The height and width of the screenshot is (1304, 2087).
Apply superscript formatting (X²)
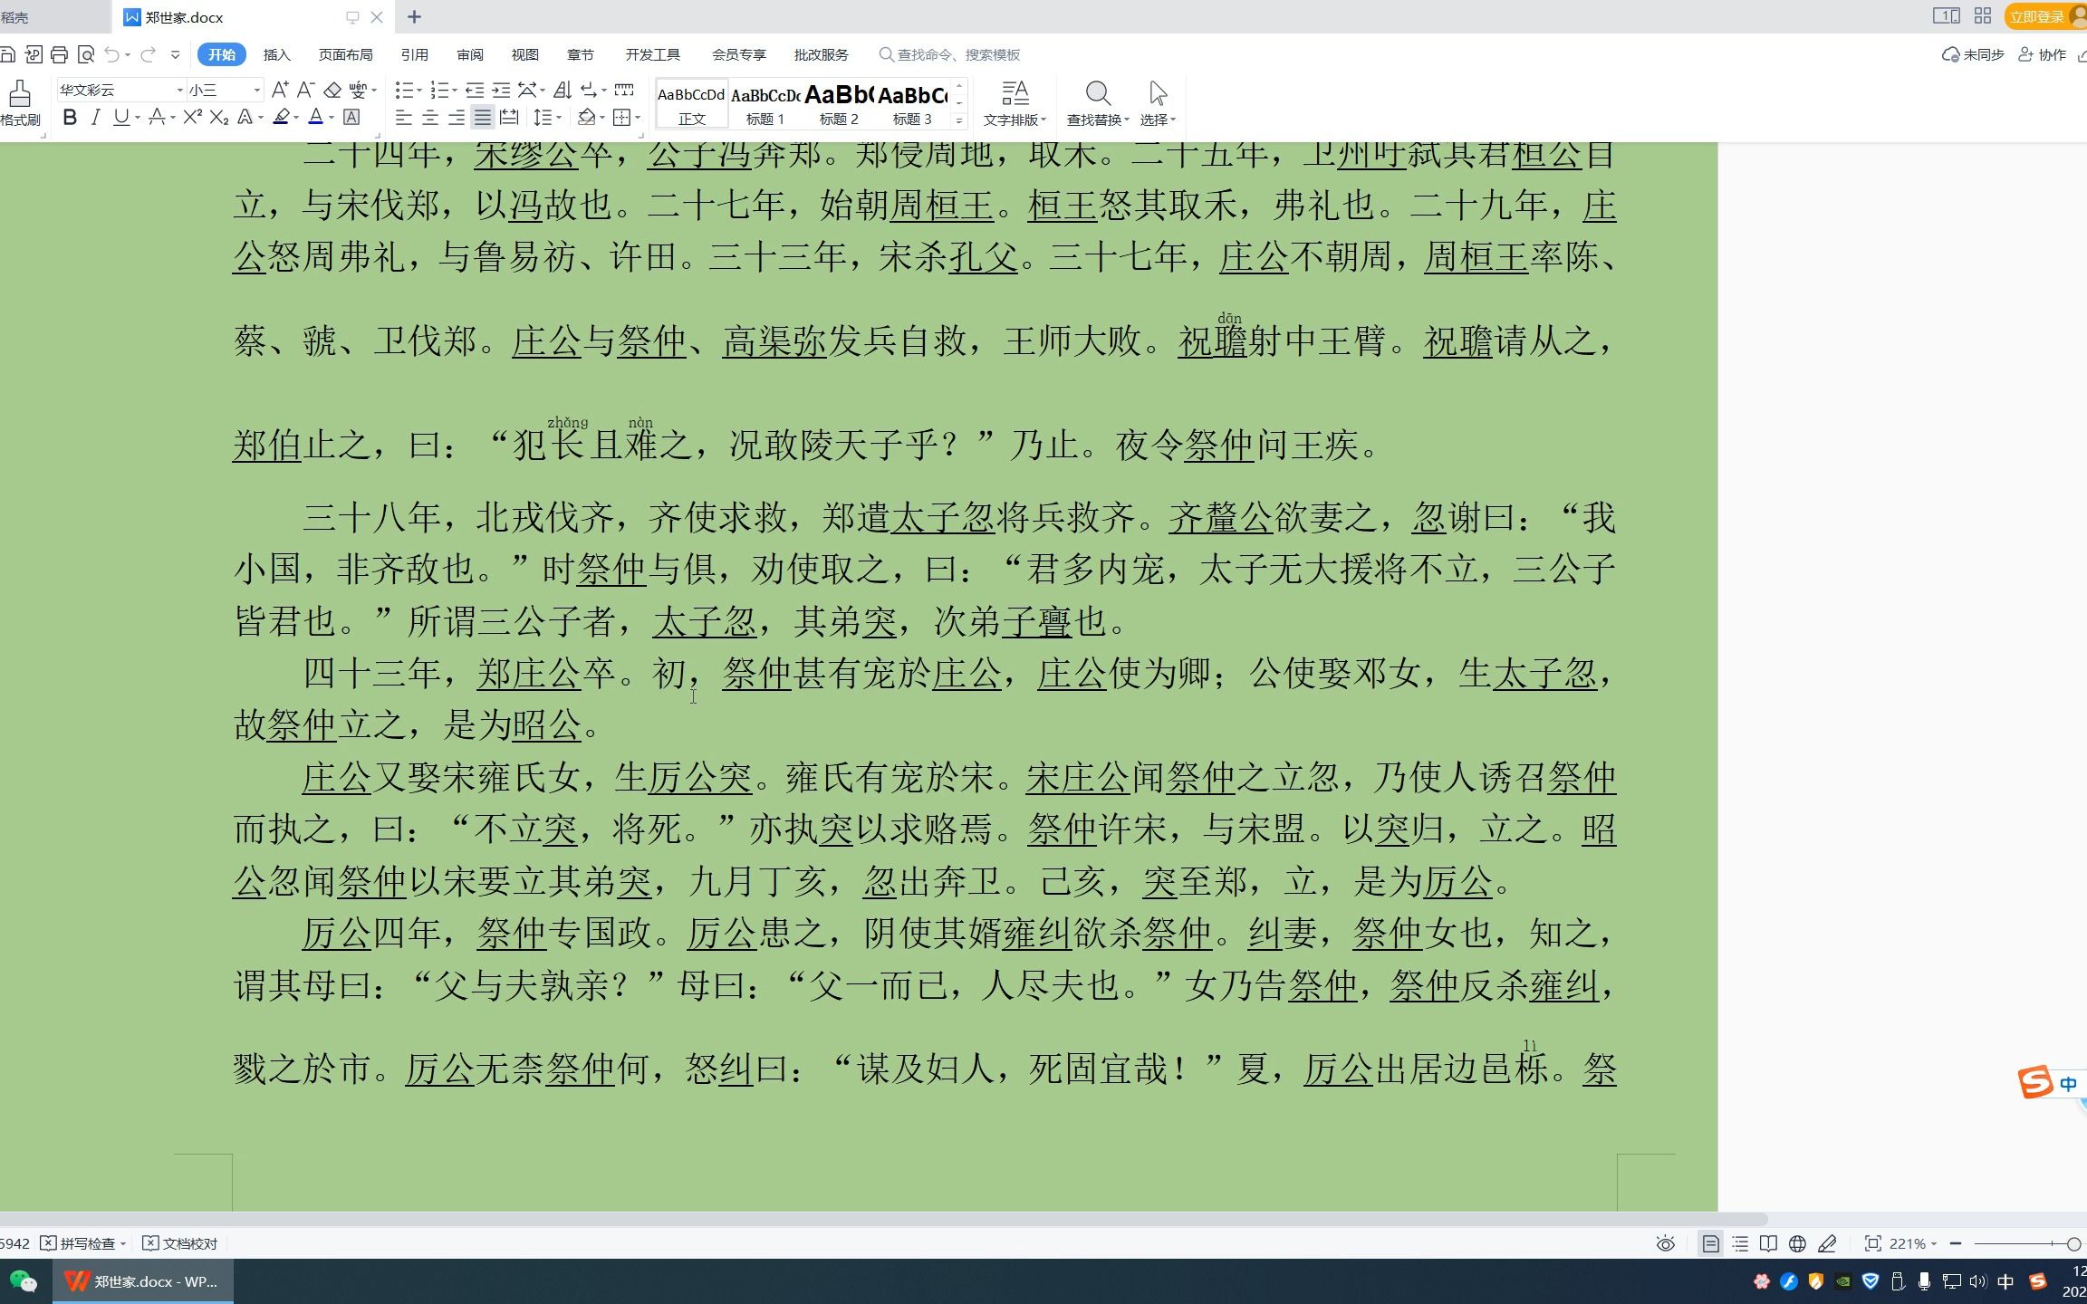192,118
